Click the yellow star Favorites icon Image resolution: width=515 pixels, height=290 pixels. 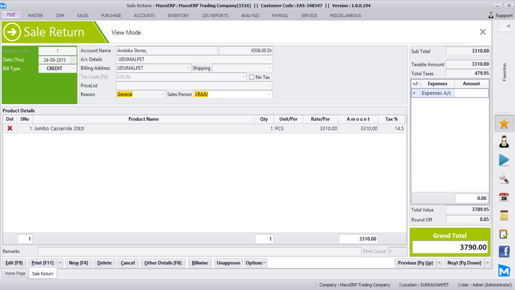[x=504, y=124]
